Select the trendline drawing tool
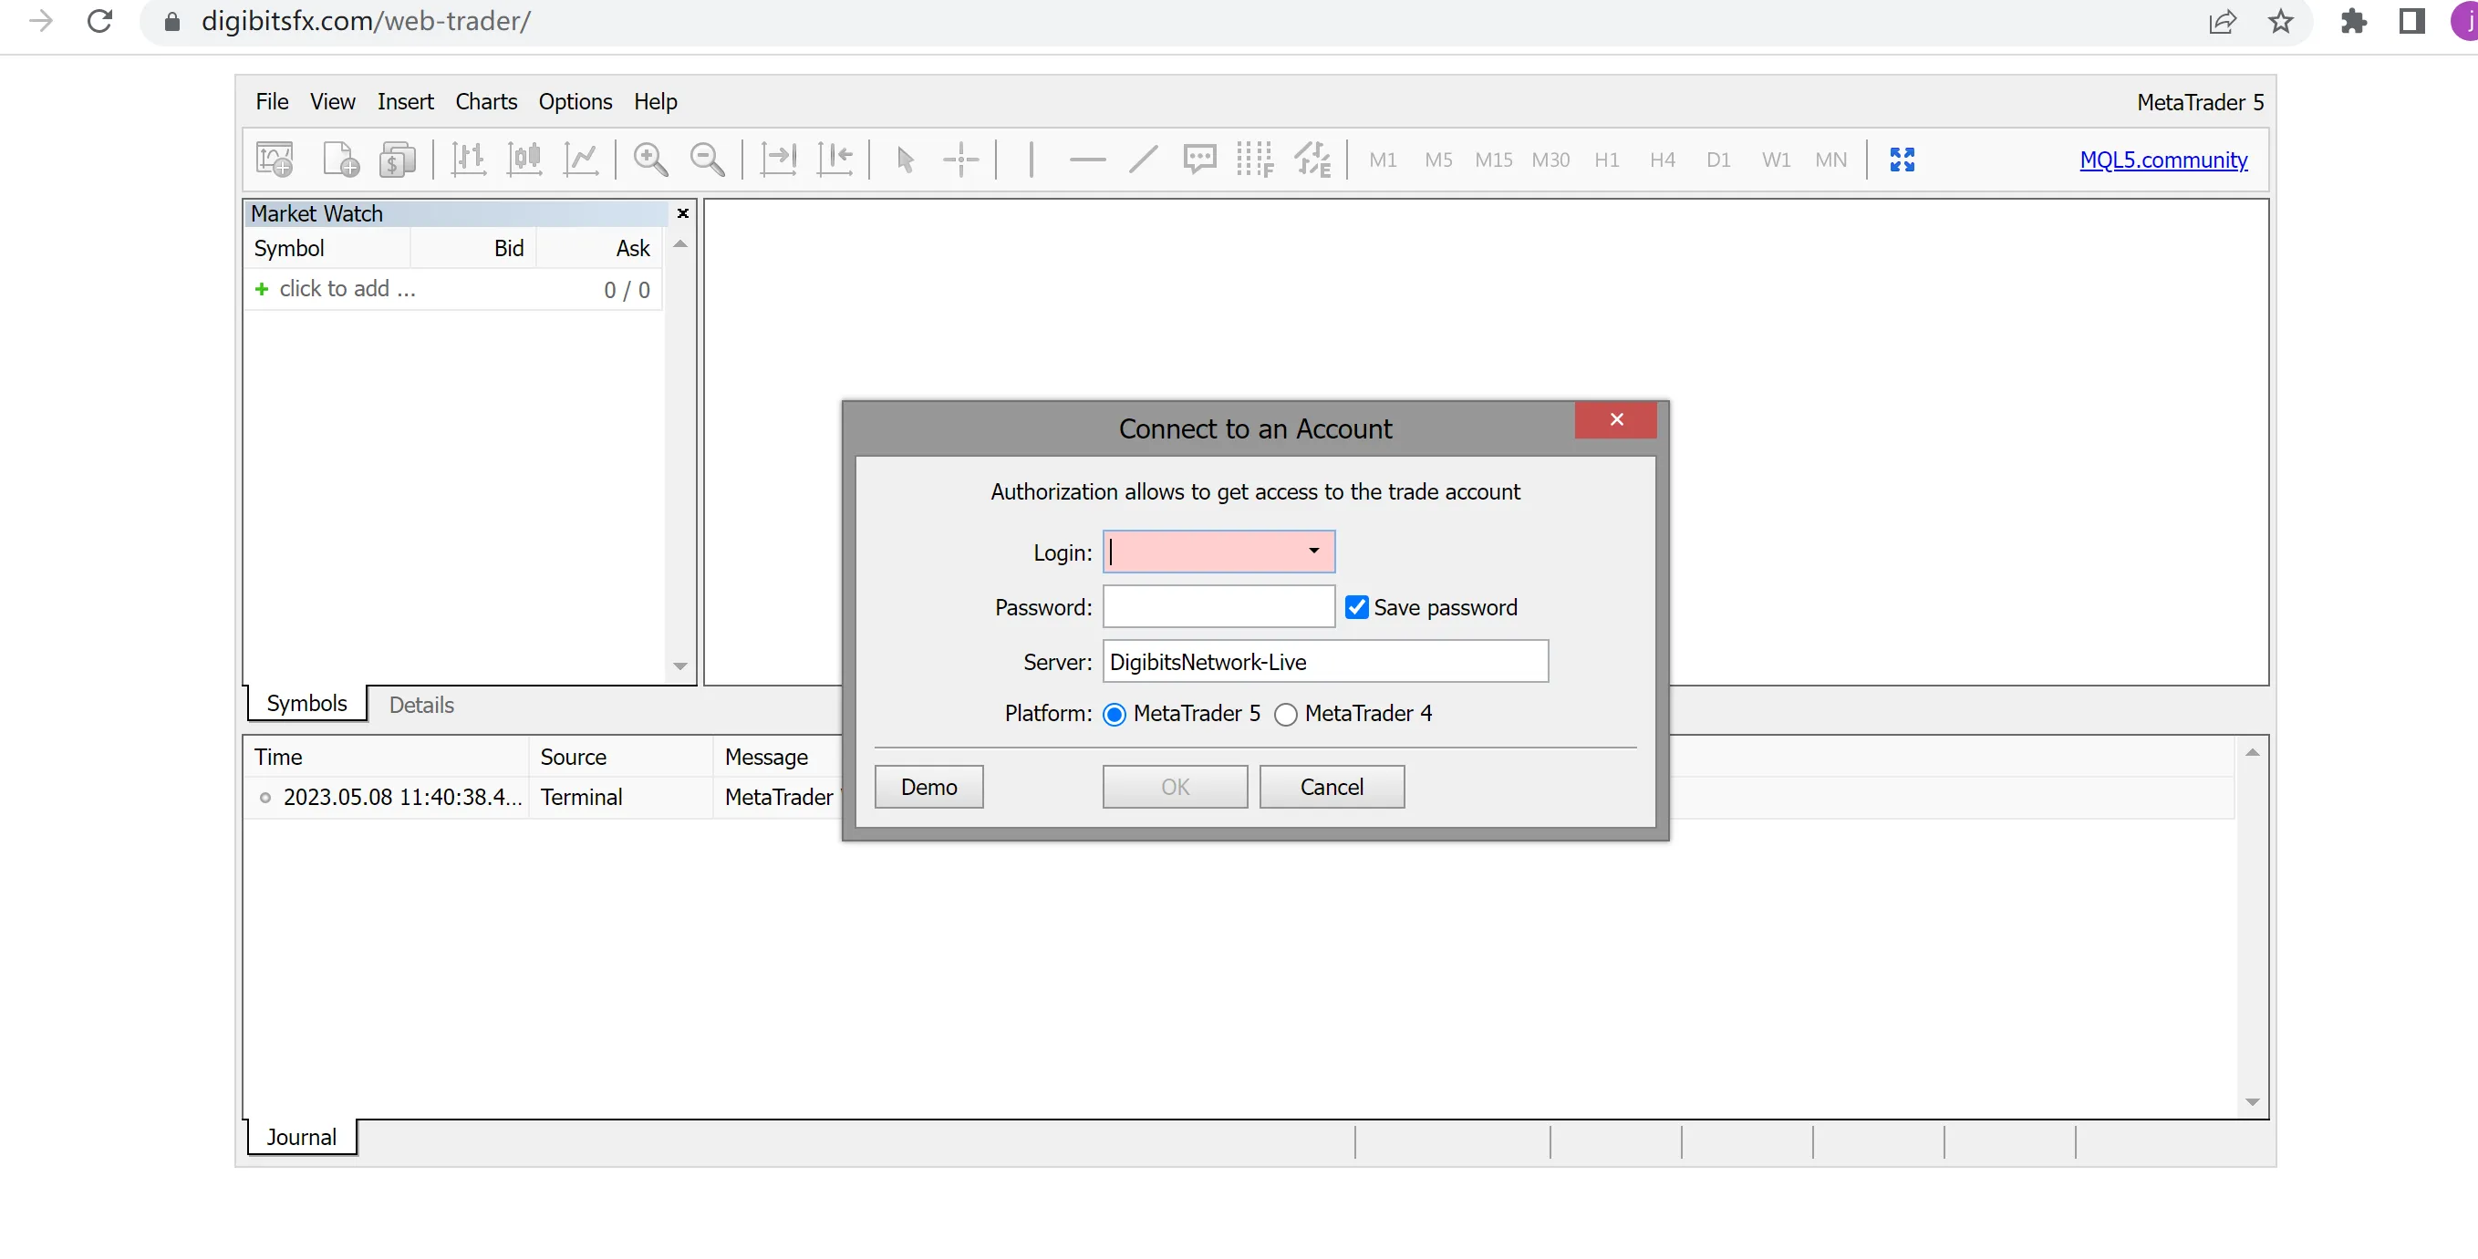 point(1144,159)
